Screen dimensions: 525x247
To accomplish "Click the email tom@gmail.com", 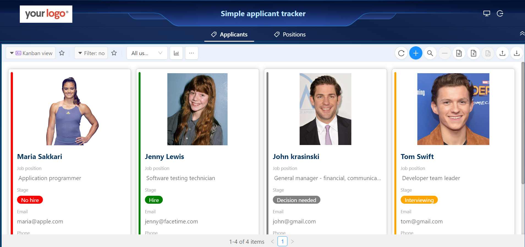I will [422, 222].
